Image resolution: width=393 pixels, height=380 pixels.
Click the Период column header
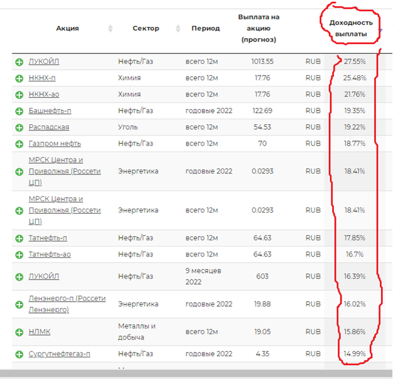pyautogui.click(x=206, y=29)
